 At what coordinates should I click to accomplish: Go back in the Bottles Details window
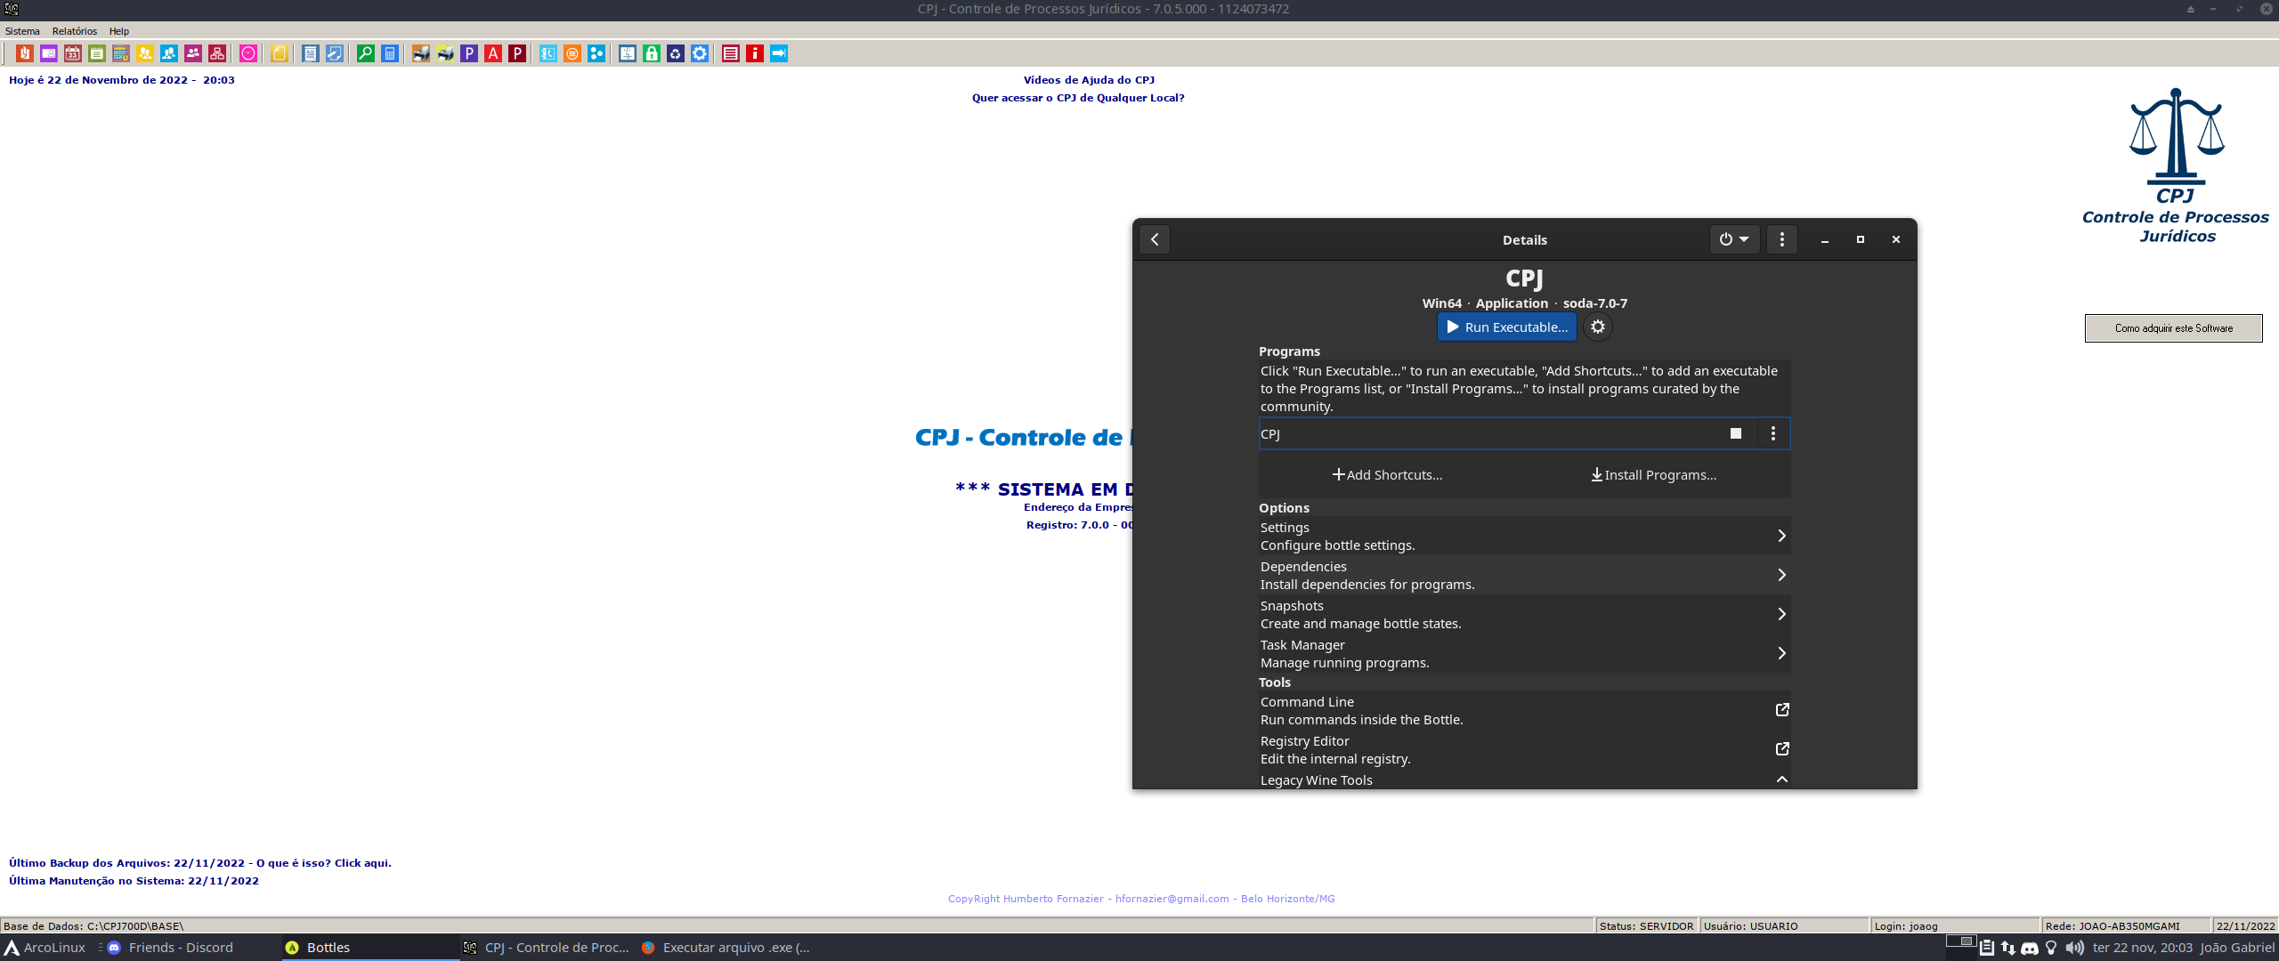pos(1155,239)
